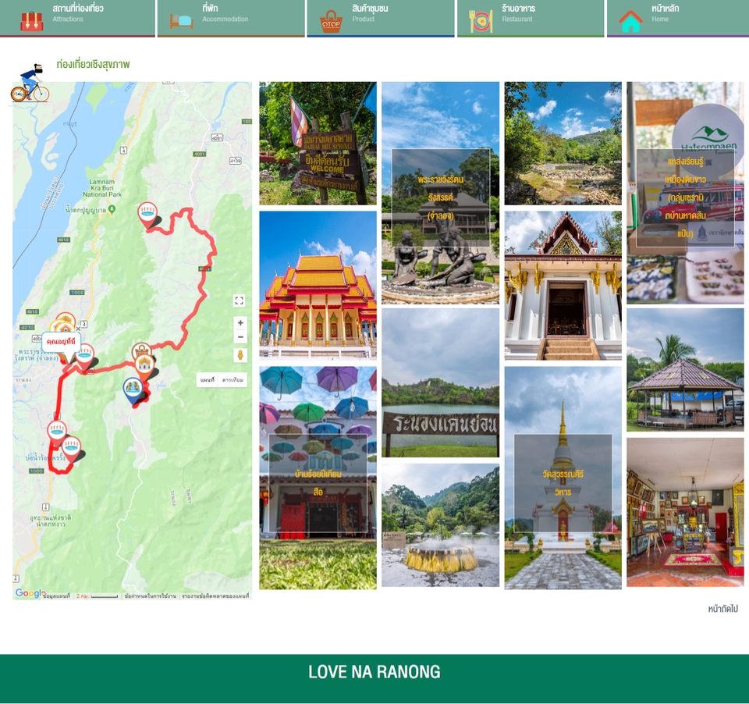Open the octagonal pavilion photo
Viewport: 749px width, 704px height.
tap(685, 370)
